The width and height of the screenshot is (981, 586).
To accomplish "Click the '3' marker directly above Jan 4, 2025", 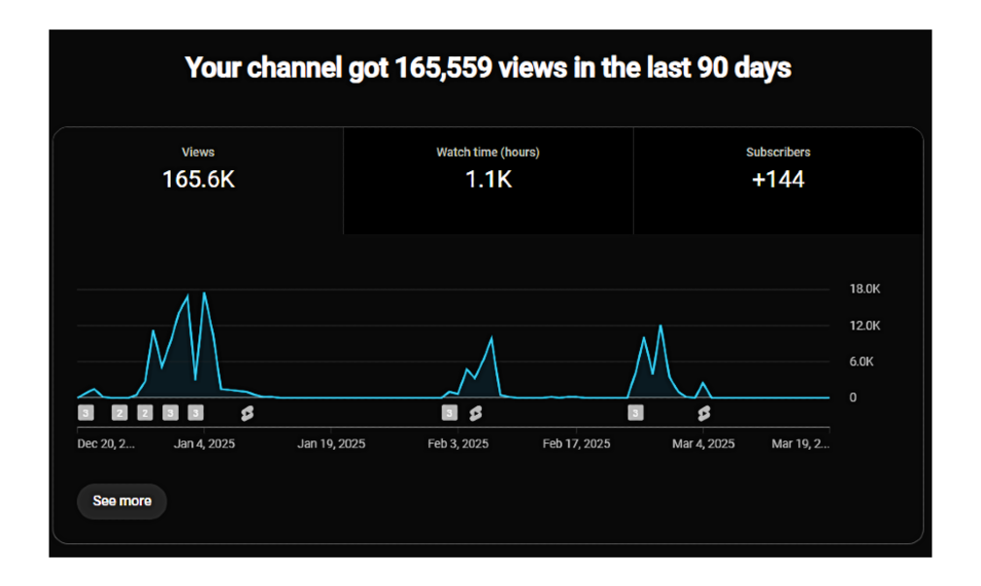I will click(x=196, y=413).
